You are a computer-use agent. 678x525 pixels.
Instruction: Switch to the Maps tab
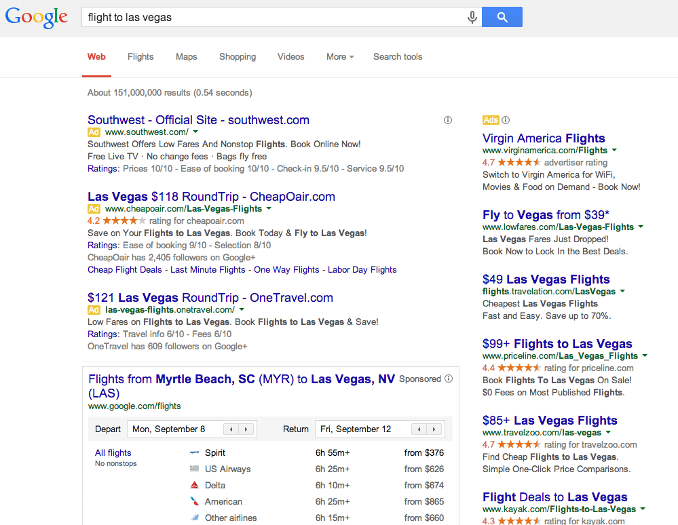click(187, 56)
